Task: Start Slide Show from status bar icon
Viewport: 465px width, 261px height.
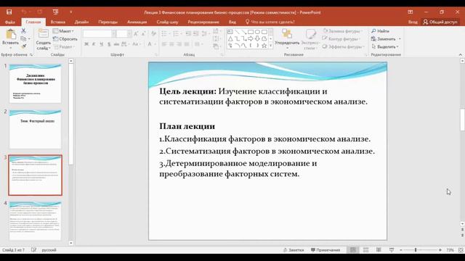Action: coord(392,250)
